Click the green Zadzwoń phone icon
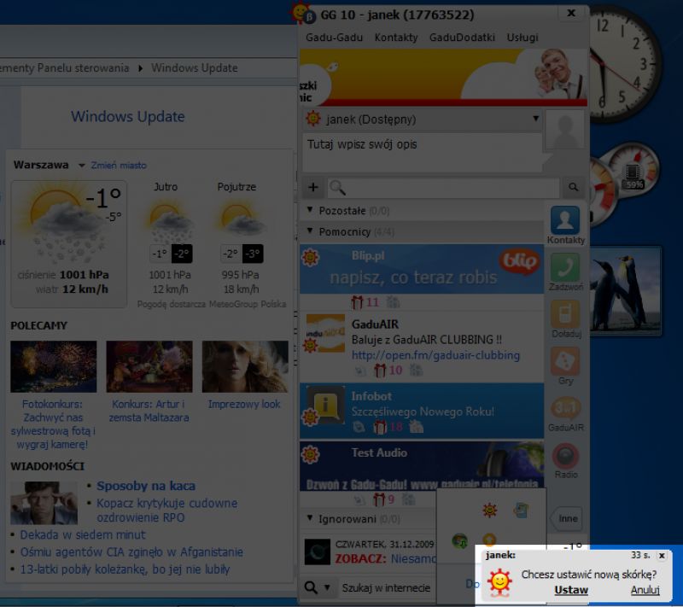683x607 pixels. [x=565, y=268]
